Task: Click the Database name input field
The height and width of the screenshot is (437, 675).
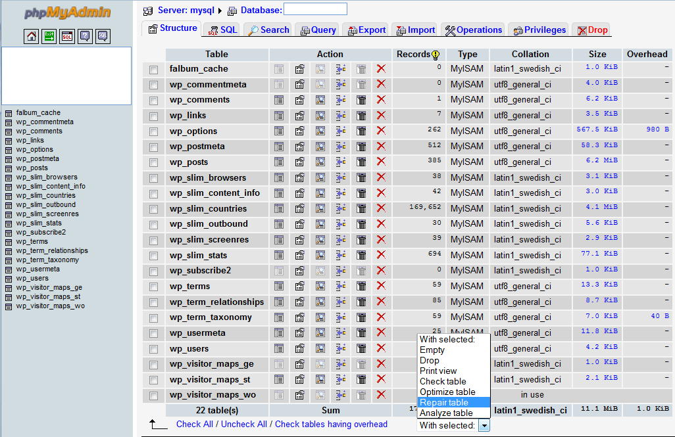Action: [x=315, y=9]
